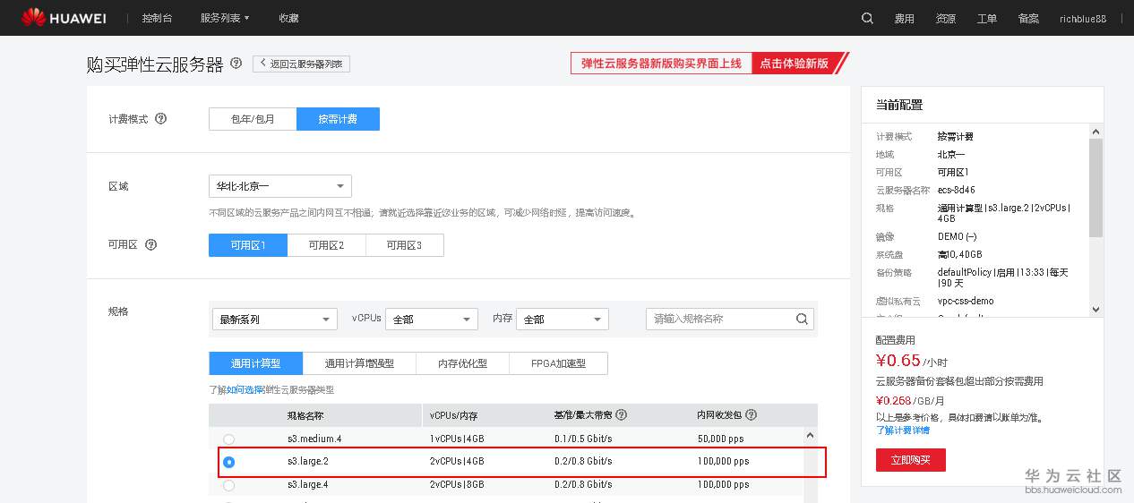Choose 包年/包月 billing mode

pyautogui.click(x=253, y=119)
